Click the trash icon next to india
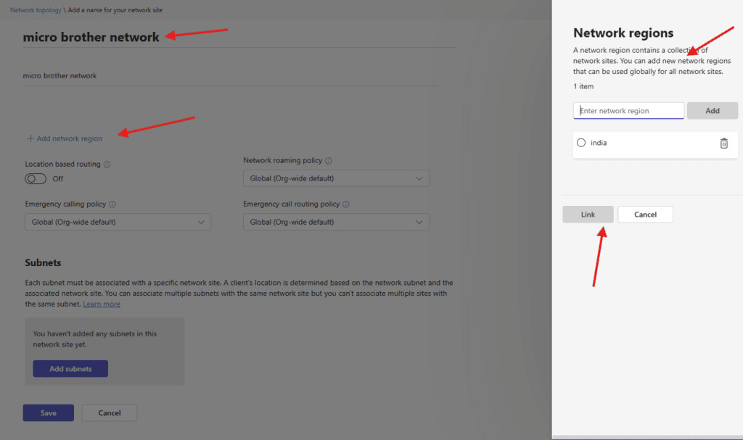The width and height of the screenshot is (743, 440). click(723, 144)
